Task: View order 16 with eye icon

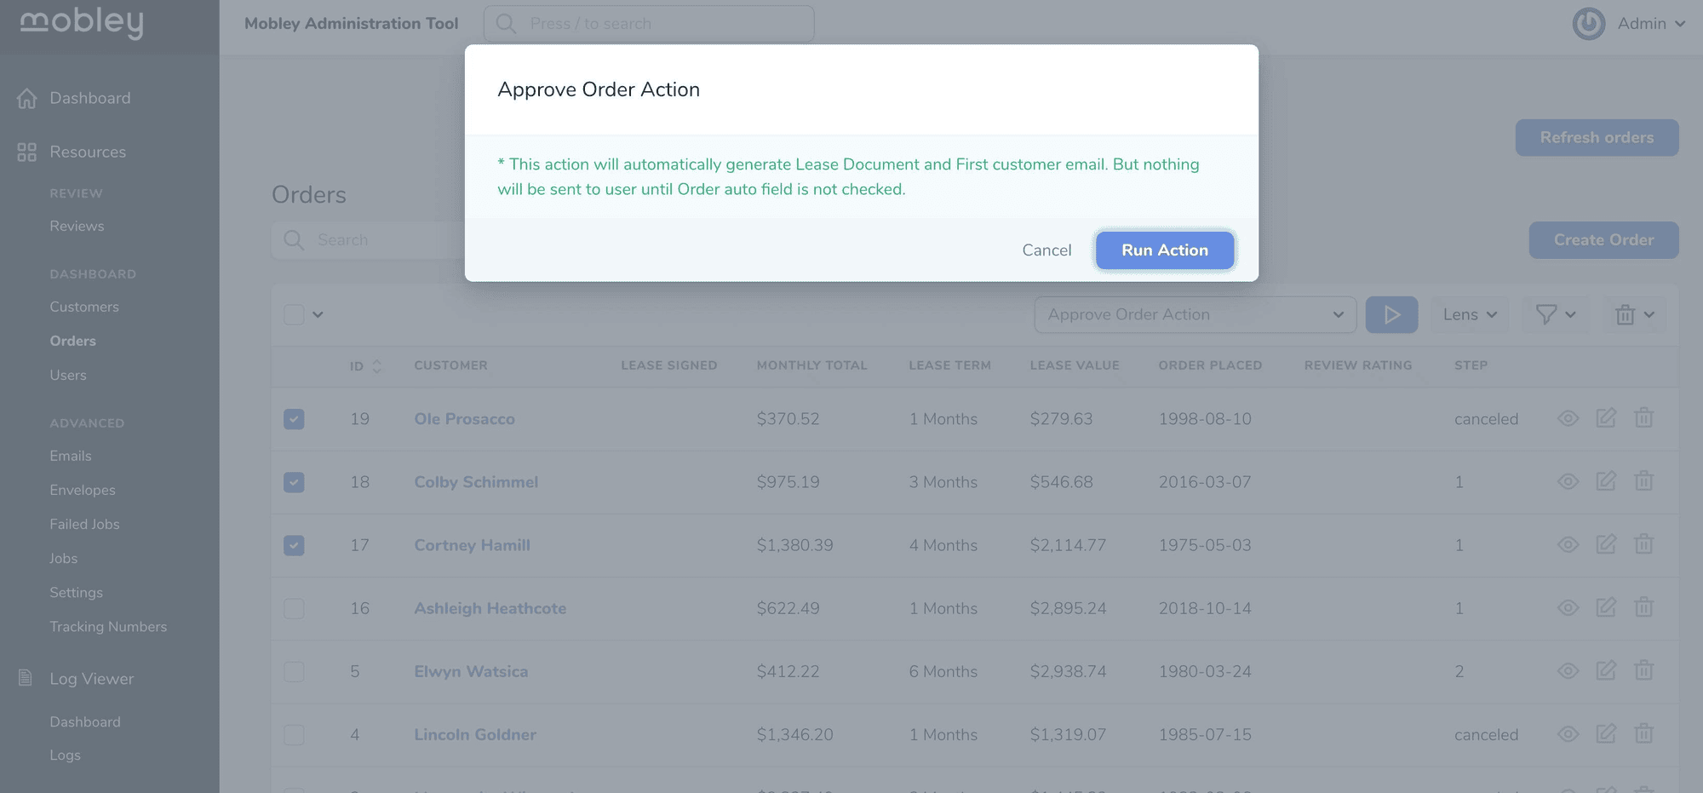Action: [x=1568, y=607]
